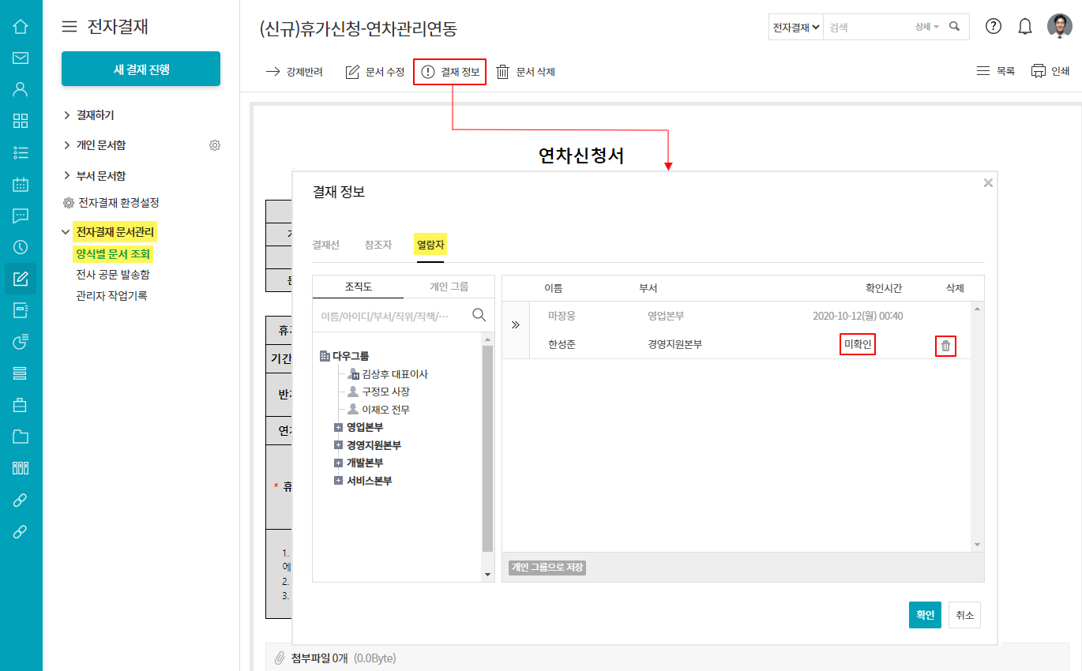Screen dimensions: 1082x671
Task: Open the 전자결재 search scope dropdown
Action: point(795,27)
